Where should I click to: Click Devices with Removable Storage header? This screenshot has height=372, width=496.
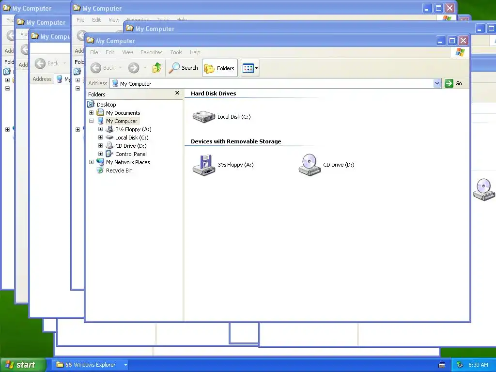(236, 141)
